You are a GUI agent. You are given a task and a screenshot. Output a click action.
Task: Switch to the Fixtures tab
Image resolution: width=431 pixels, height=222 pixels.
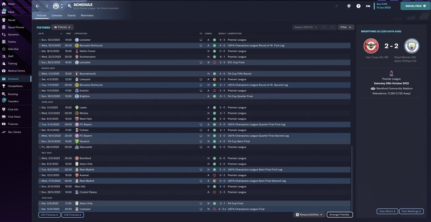coord(41,15)
